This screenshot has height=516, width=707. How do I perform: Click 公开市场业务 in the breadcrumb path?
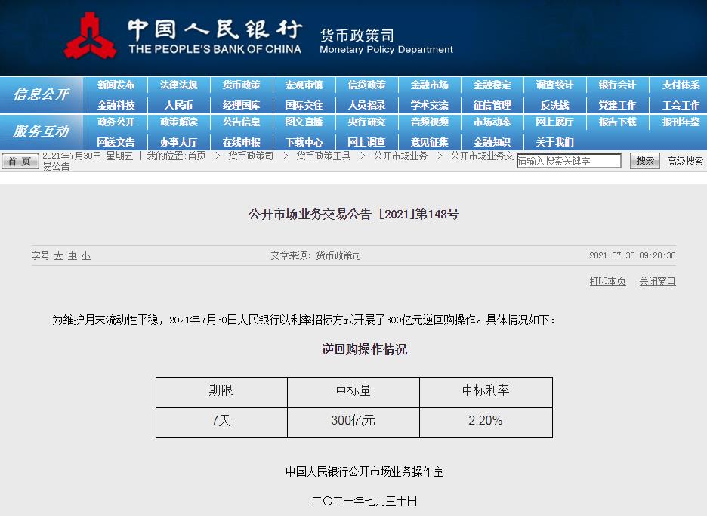coord(400,156)
